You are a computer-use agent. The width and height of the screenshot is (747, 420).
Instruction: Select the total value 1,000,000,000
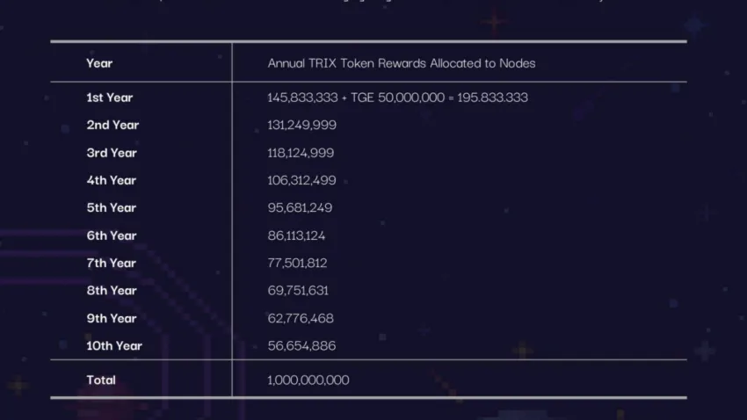click(x=308, y=380)
